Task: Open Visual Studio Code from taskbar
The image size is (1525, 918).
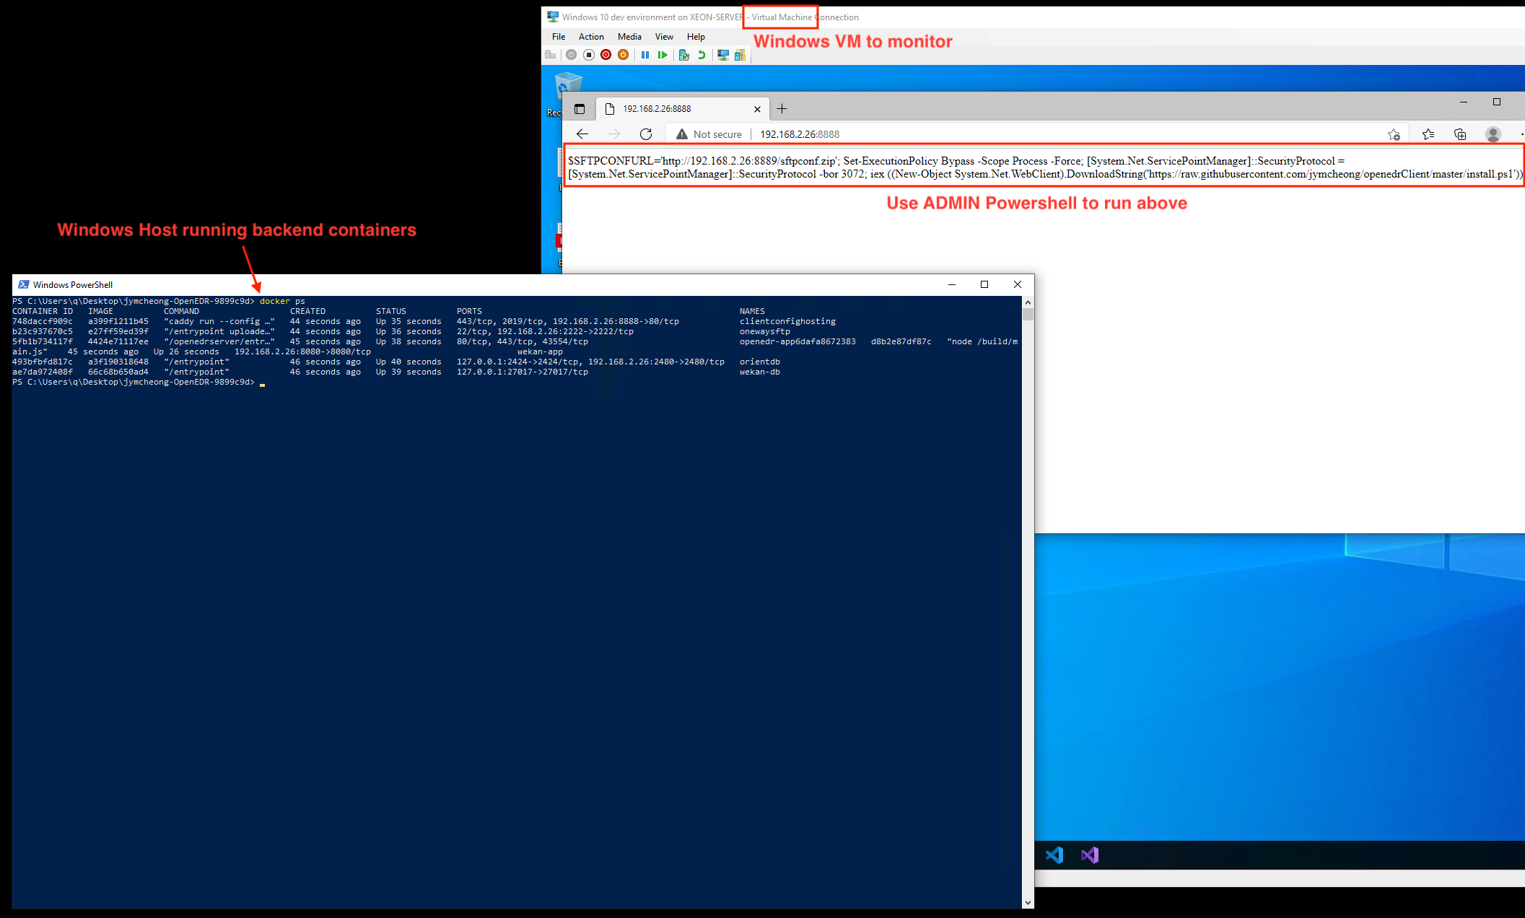Action: coord(1054,855)
